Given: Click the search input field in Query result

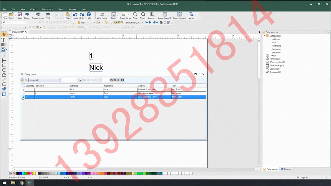Looking at the screenshot, I should [x=70, y=80].
